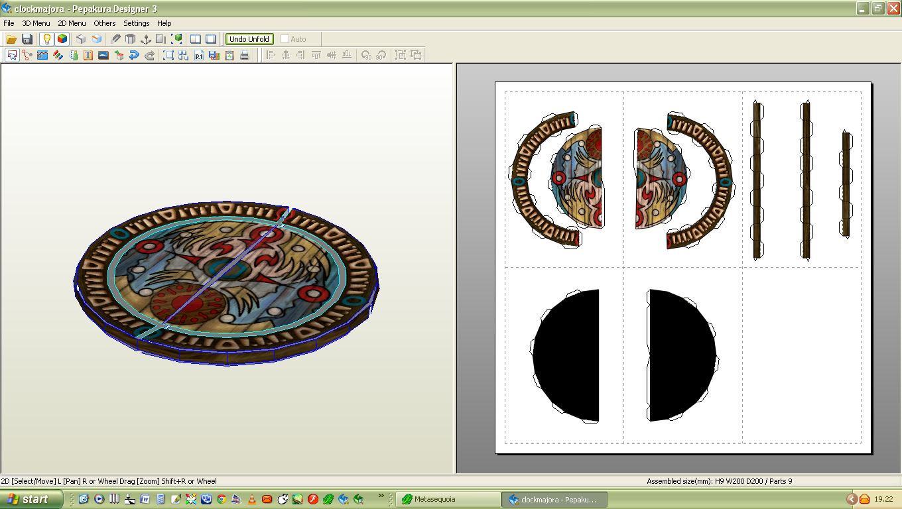This screenshot has height=509, width=902.
Task: Save the project with floppy disk icon
Action: coord(27,39)
